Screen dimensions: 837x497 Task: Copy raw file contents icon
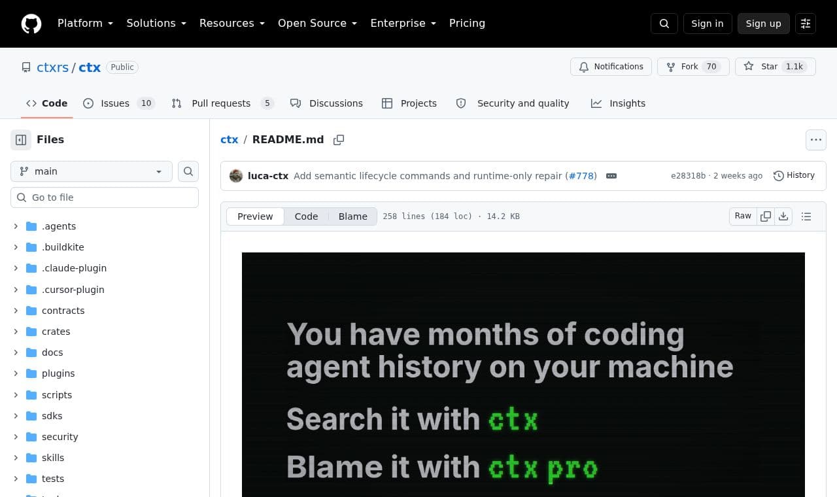(766, 216)
